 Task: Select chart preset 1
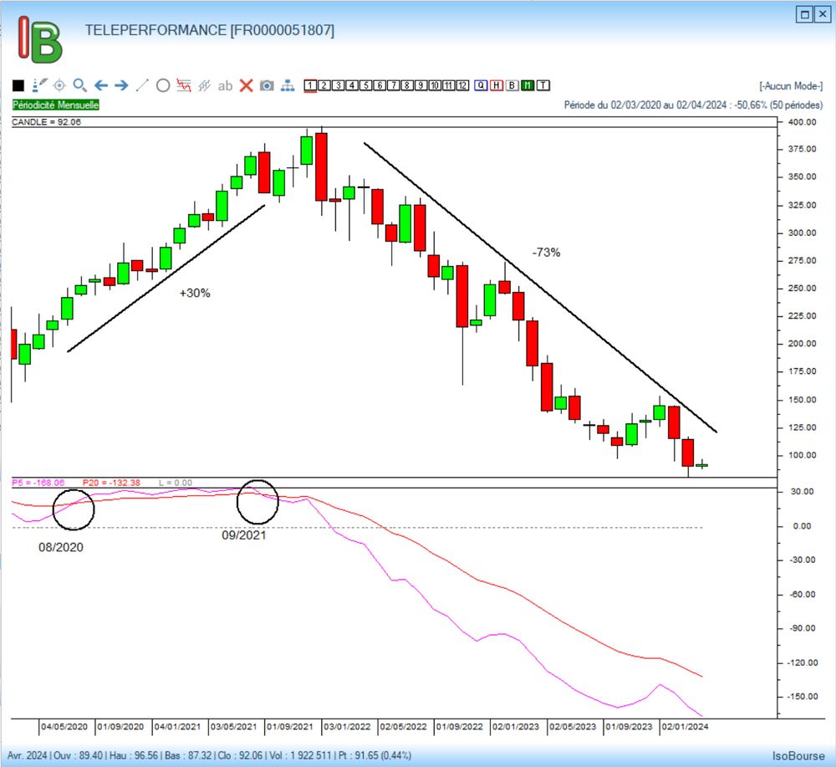310,85
